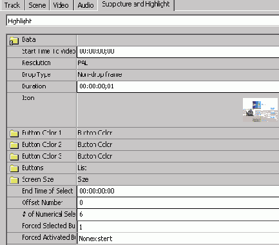The height and width of the screenshot is (245, 279).
Task: Click the End Time of Select field
Action: click(x=178, y=191)
